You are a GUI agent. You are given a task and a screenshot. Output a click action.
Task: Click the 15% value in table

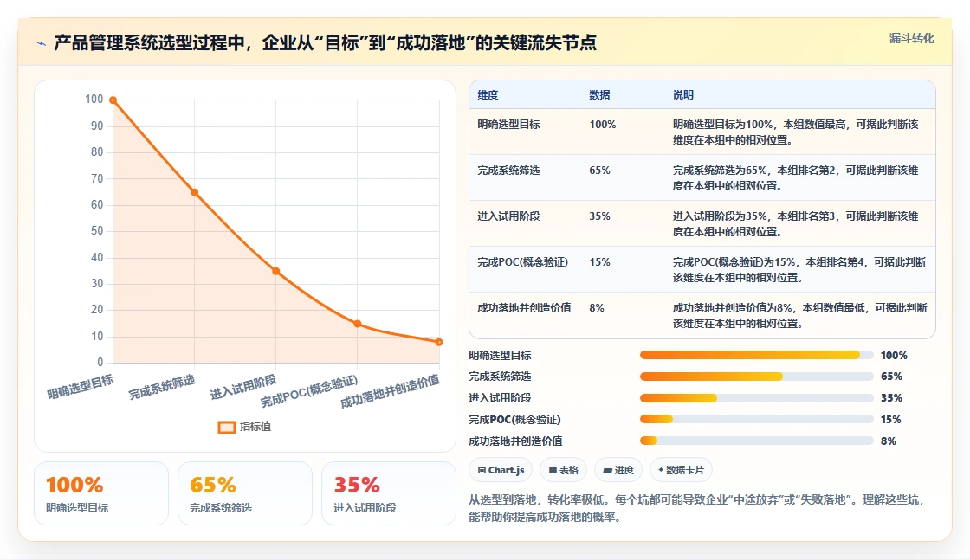point(599,262)
